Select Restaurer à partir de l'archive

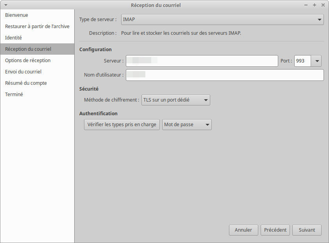(37, 26)
